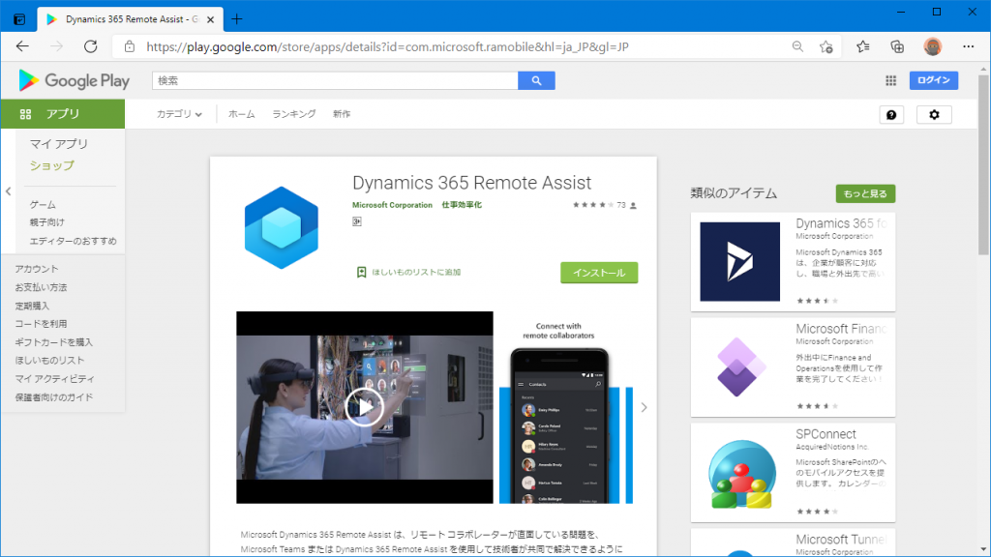Screen dimensions: 991x557
Task: Open ゲーム category in sidebar
Action: pos(43,205)
